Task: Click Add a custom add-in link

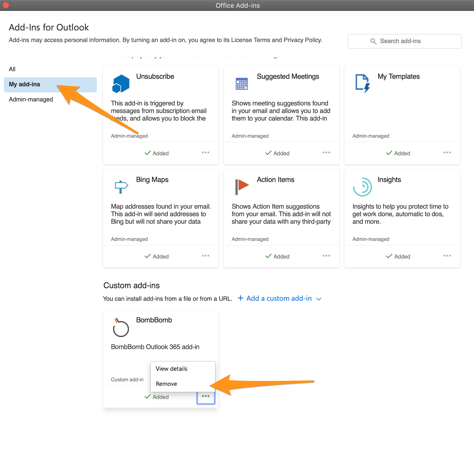Action: point(279,298)
